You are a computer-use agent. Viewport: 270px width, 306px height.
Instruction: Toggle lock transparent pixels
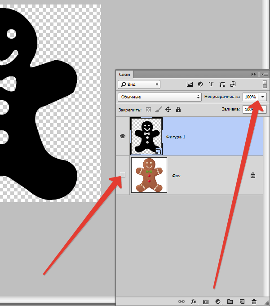click(x=148, y=110)
